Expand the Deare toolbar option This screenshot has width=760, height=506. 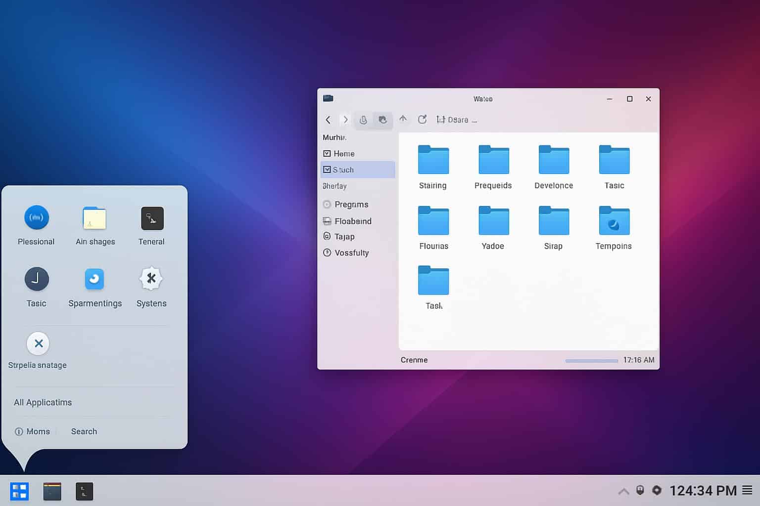(x=457, y=120)
